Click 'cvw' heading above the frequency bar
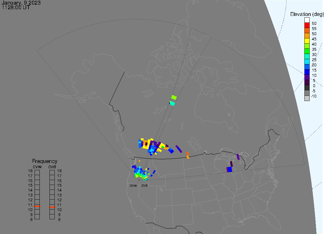Viewport: 324px width, 234px height. click(37, 167)
